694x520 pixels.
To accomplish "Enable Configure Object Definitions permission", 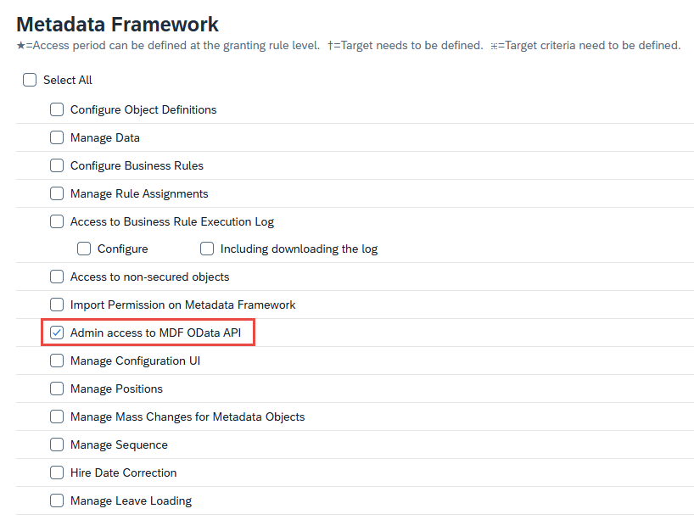I will 57,109.
